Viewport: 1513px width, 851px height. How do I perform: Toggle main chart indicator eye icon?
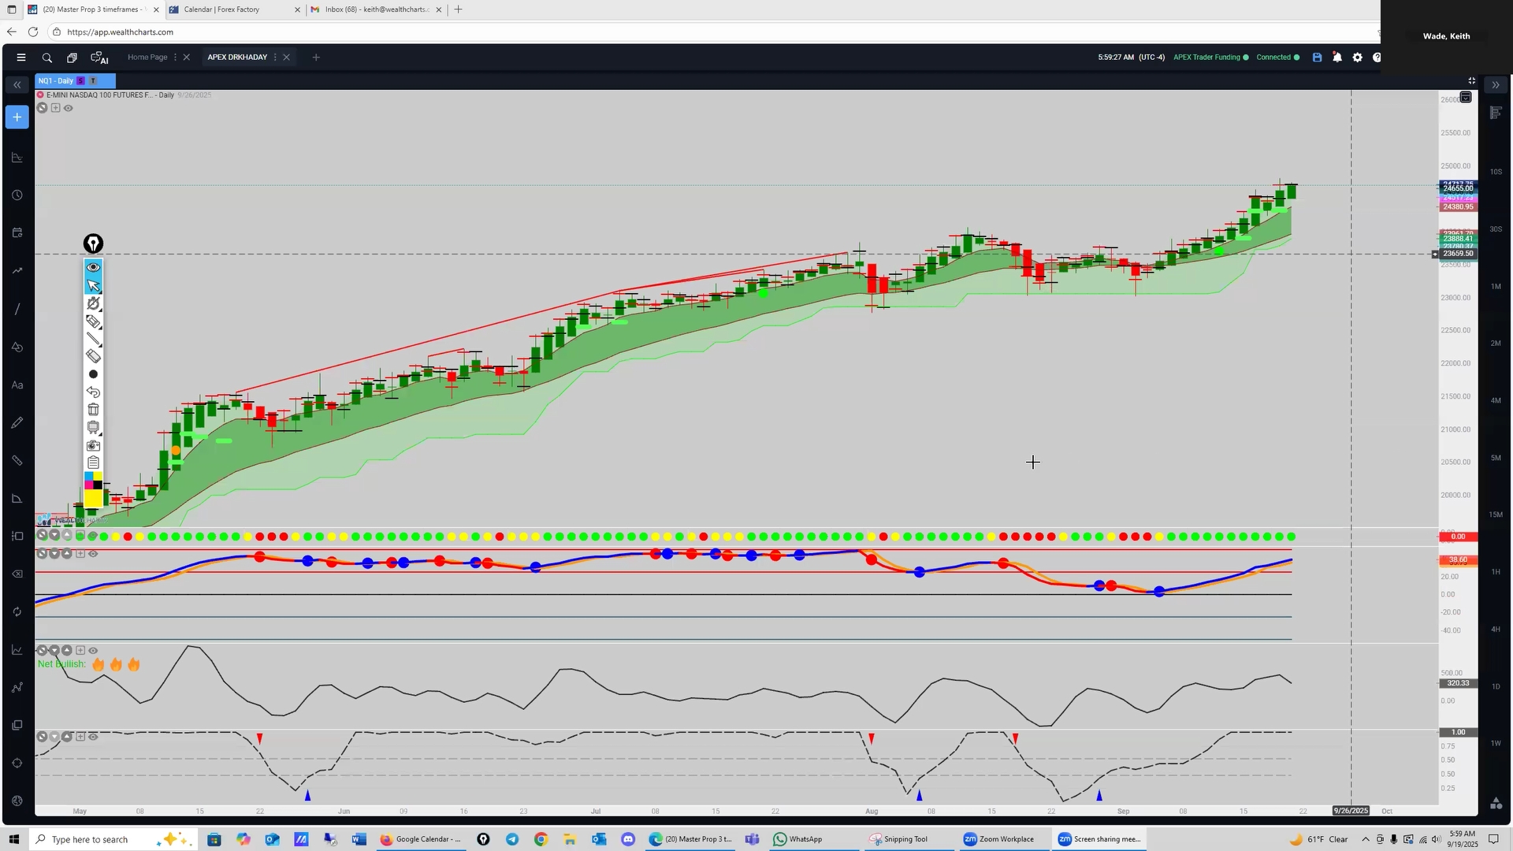coord(69,108)
